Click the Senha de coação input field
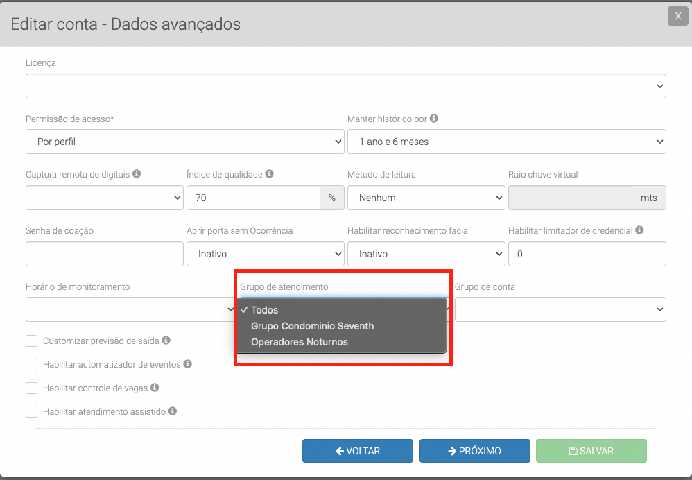The image size is (692, 480). [104, 254]
